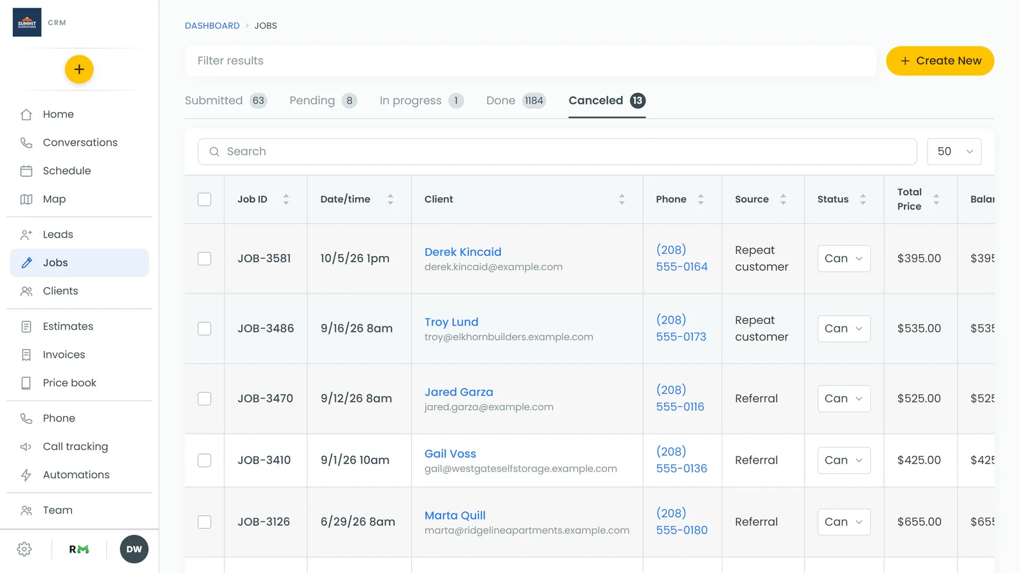Open the Estimates document icon

click(x=26, y=327)
